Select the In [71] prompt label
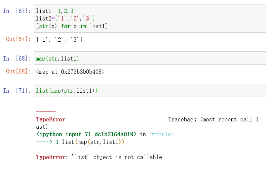The height and width of the screenshot is (174, 270). pyautogui.click(x=17, y=91)
